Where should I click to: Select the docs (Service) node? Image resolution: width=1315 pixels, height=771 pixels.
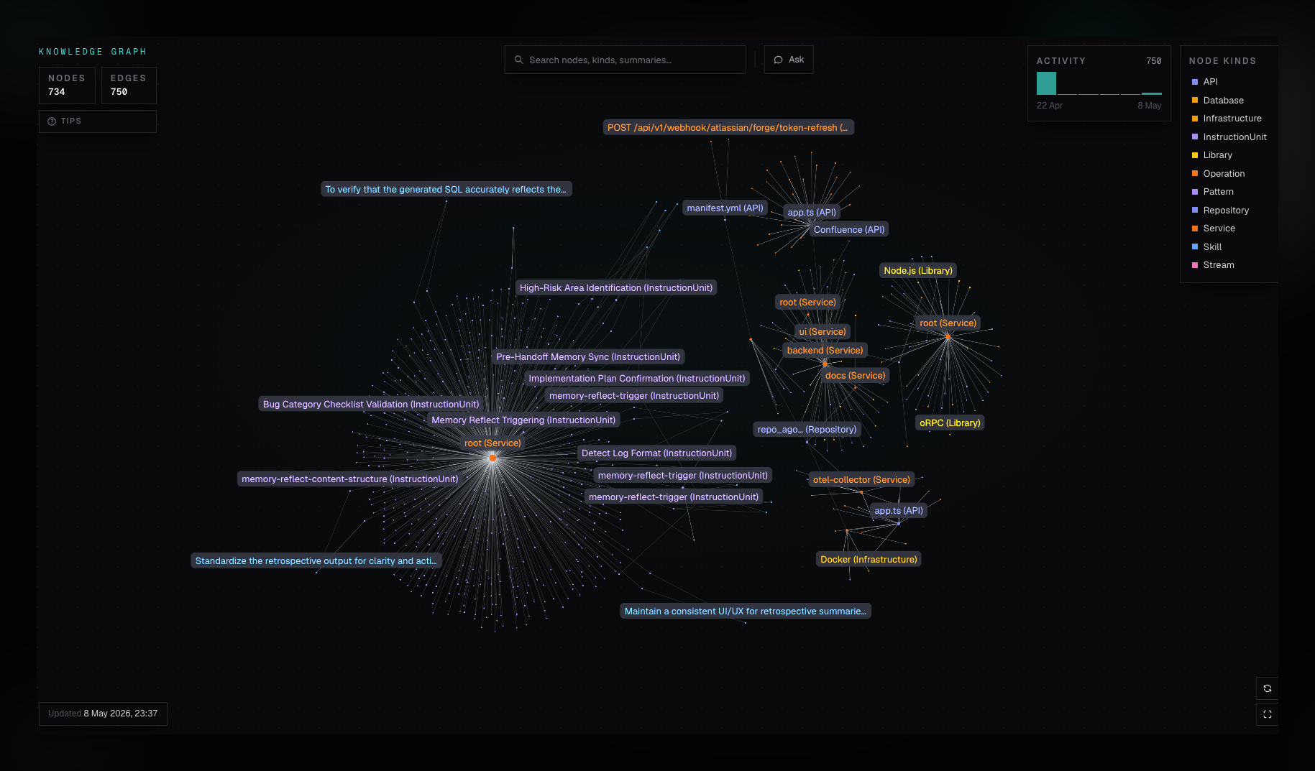(x=856, y=376)
